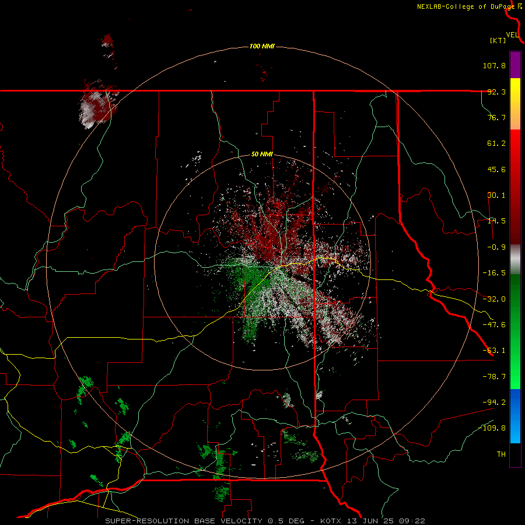Click the -109.8 velocity scale value

pos(492,428)
